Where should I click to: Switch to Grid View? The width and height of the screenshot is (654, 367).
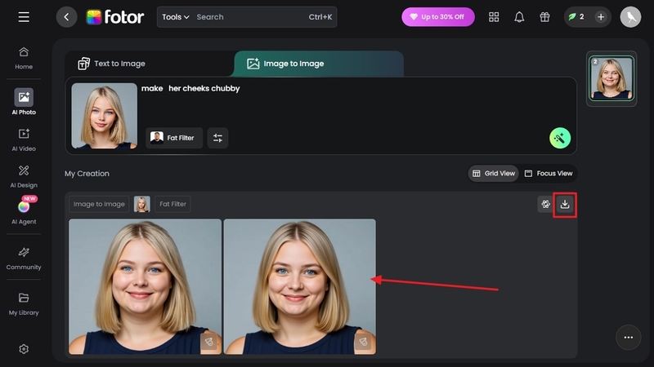click(x=494, y=174)
